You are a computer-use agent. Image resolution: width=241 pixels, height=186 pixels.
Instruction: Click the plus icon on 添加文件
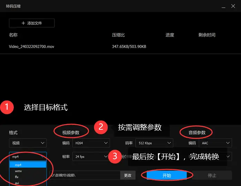pos(23,23)
